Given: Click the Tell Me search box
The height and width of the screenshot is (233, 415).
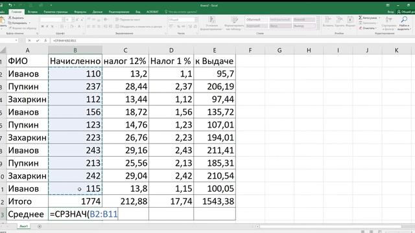Looking at the screenshot, I should click(181, 12).
